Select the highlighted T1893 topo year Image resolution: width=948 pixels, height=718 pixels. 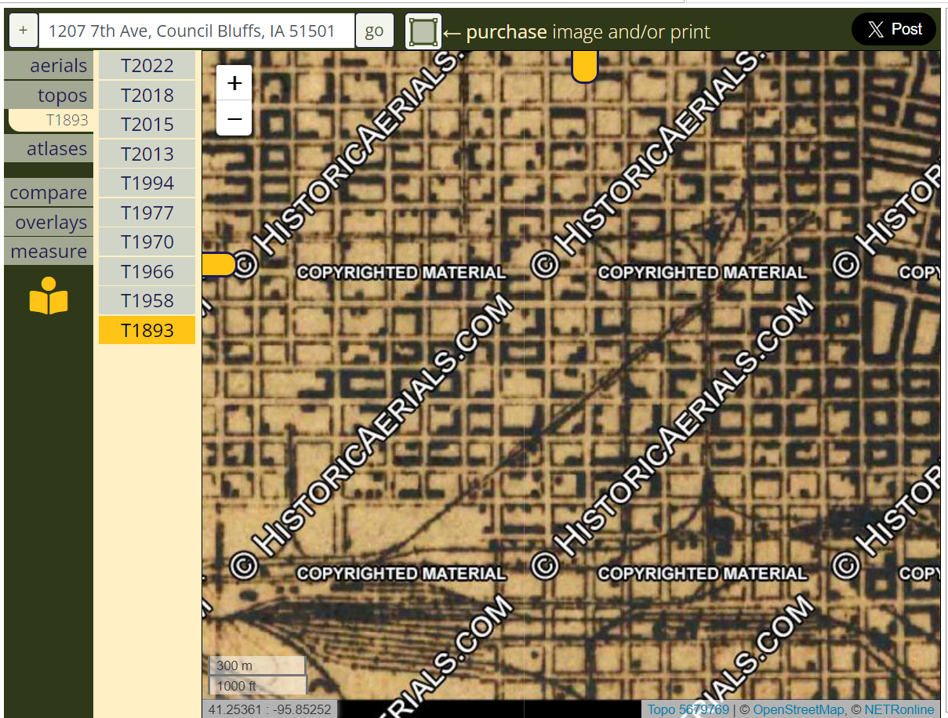tap(147, 330)
